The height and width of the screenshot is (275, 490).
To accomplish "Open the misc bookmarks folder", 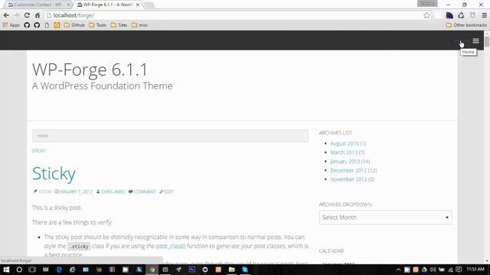I will coord(139,25).
